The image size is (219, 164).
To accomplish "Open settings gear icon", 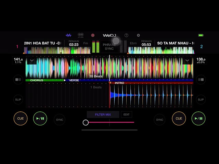I will point(138,35).
